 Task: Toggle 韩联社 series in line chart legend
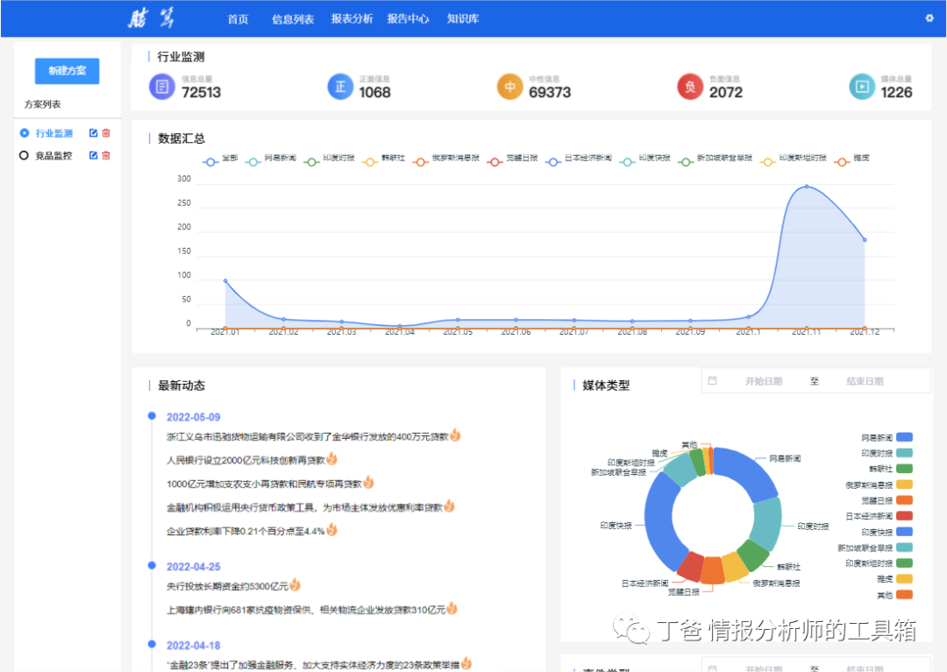click(x=383, y=159)
